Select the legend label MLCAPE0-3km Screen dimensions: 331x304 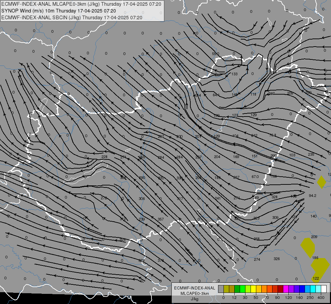[194, 294]
